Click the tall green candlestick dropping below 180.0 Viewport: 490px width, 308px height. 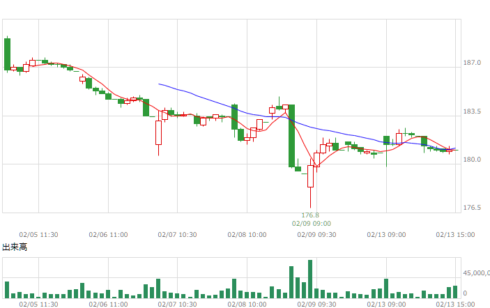tap(291, 136)
